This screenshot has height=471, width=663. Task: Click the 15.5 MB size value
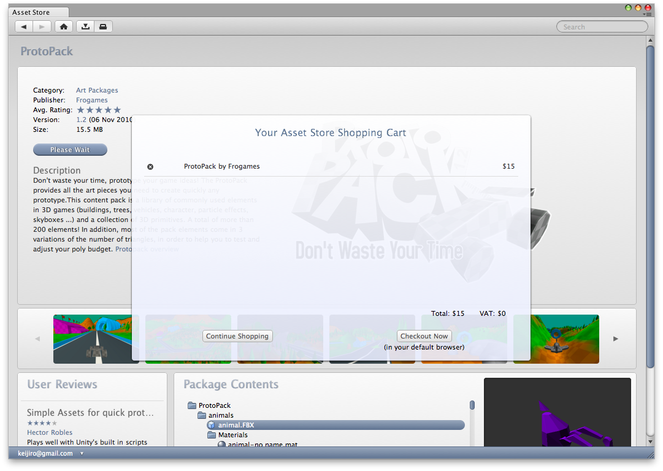pyautogui.click(x=89, y=129)
